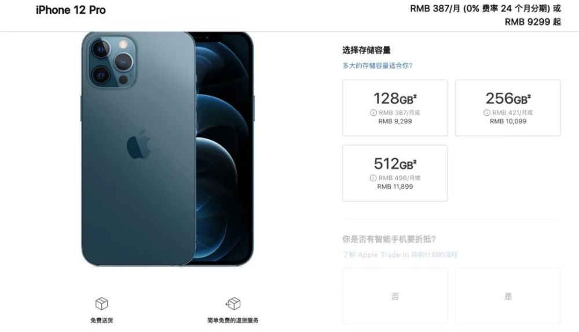The image size is (579, 332).
Task: Choose the 512GB storage option
Action: point(395,173)
